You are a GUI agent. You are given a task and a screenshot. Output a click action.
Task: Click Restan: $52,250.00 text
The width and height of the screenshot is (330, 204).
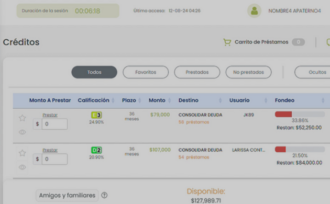299,128
